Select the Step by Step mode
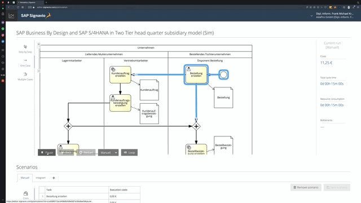 25,49
